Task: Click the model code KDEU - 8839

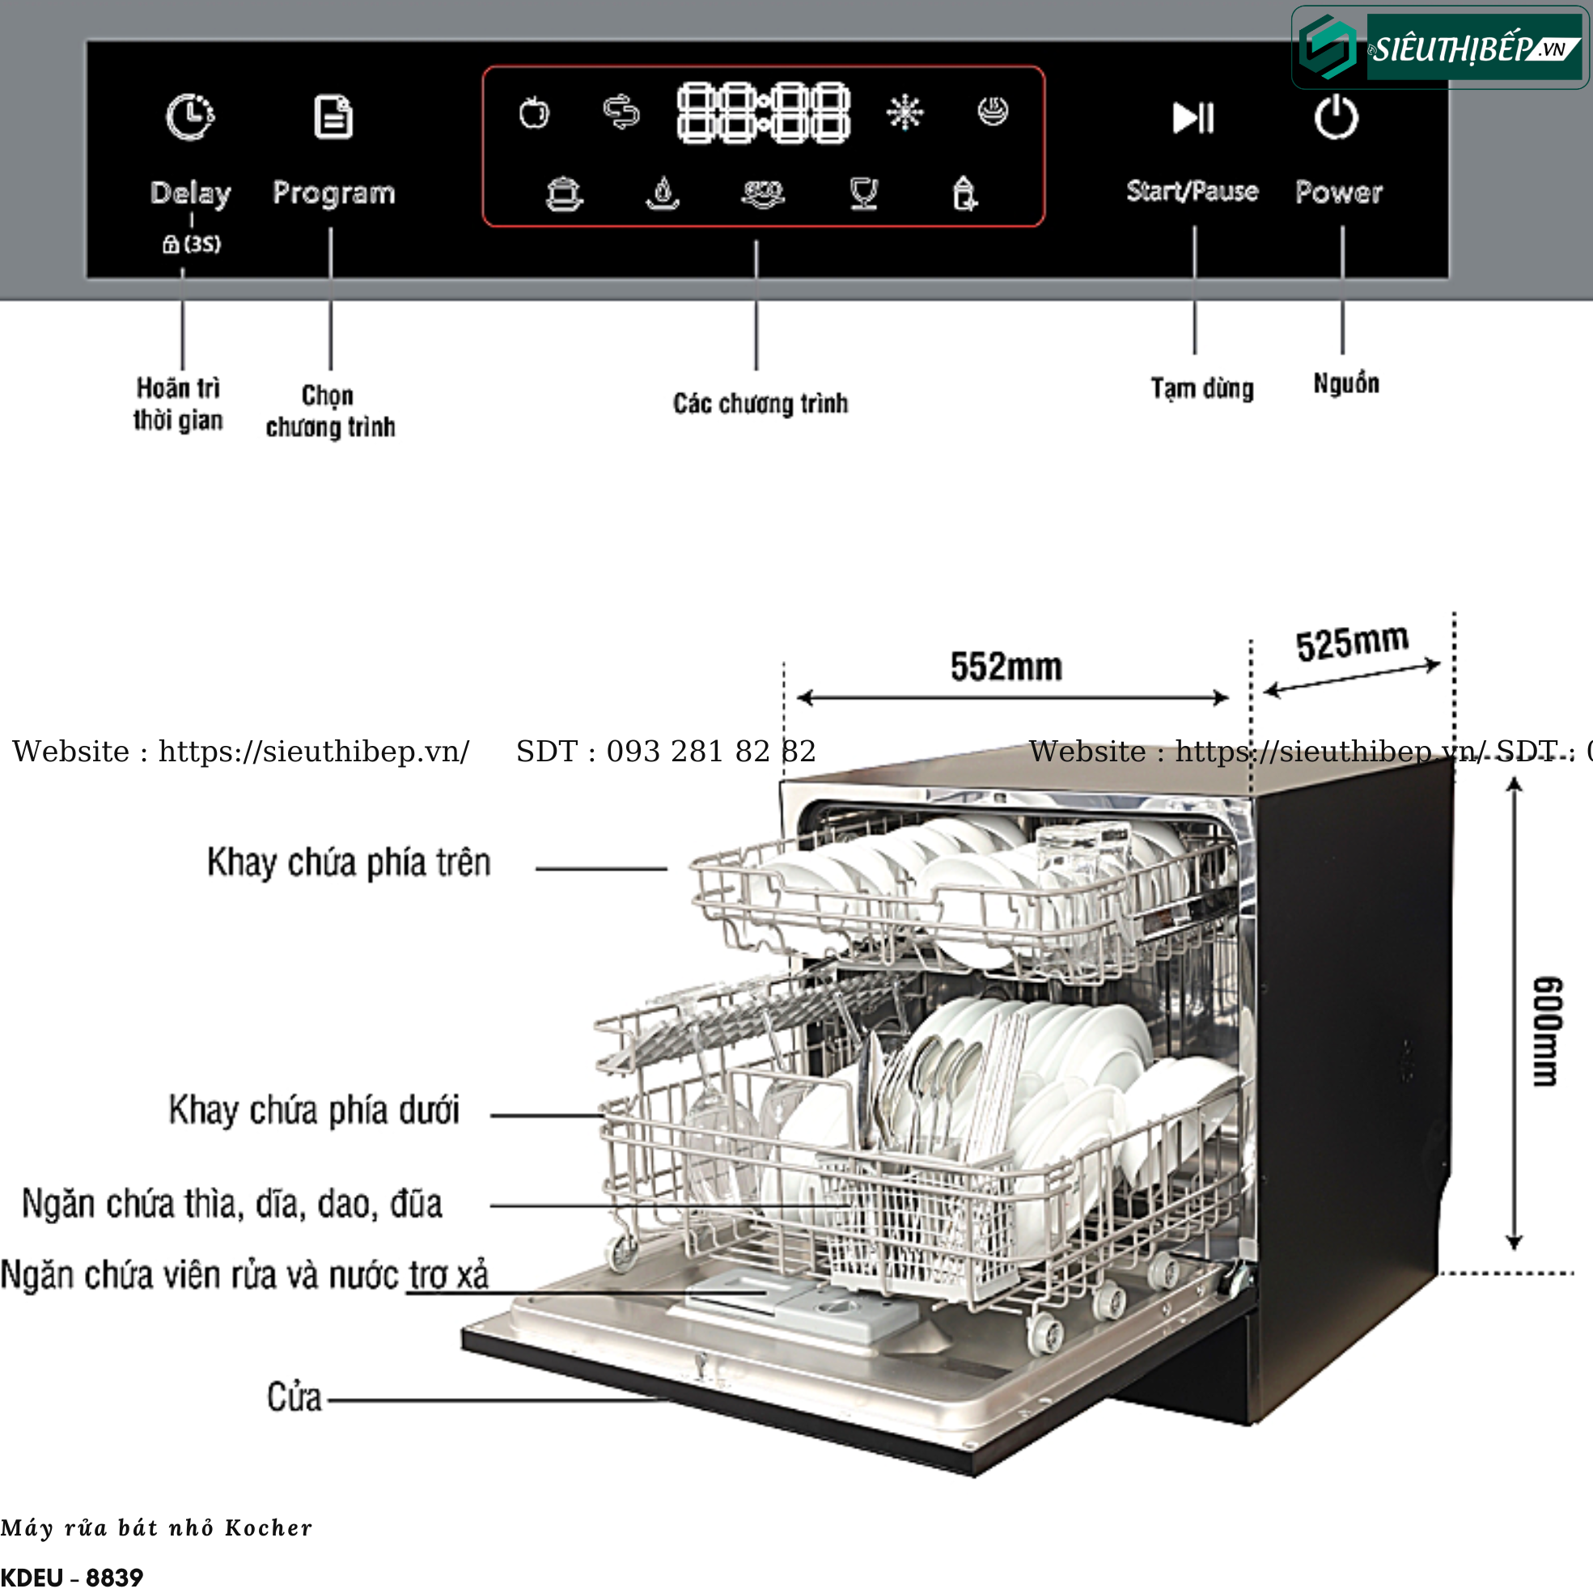Action: click(72, 1578)
